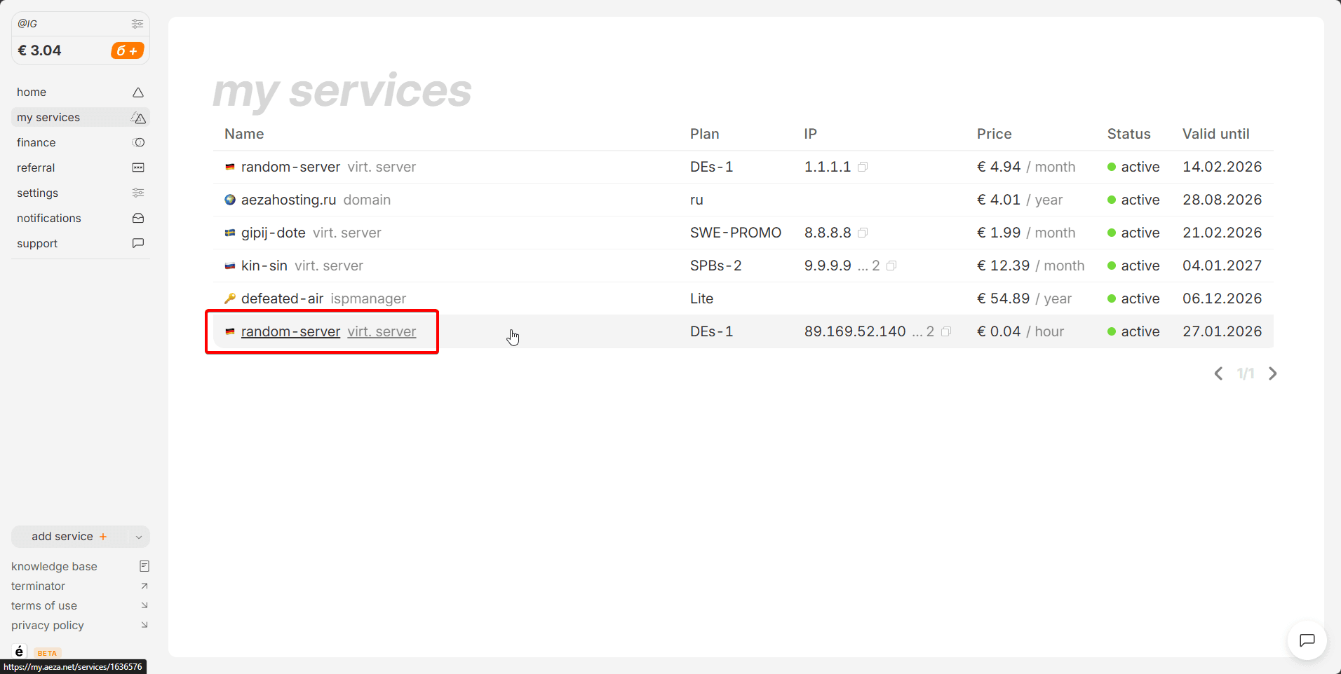Viewport: 1341px width, 674px height.
Task: Click copy icon next to 89.169.52.140
Action: coord(946,331)
